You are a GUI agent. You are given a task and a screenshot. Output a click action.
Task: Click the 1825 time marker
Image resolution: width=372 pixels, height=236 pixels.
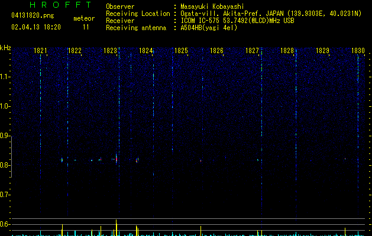[x=181, y=51]
